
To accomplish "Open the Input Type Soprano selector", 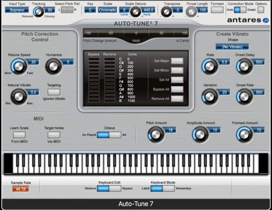I will [x=17, y=10].
